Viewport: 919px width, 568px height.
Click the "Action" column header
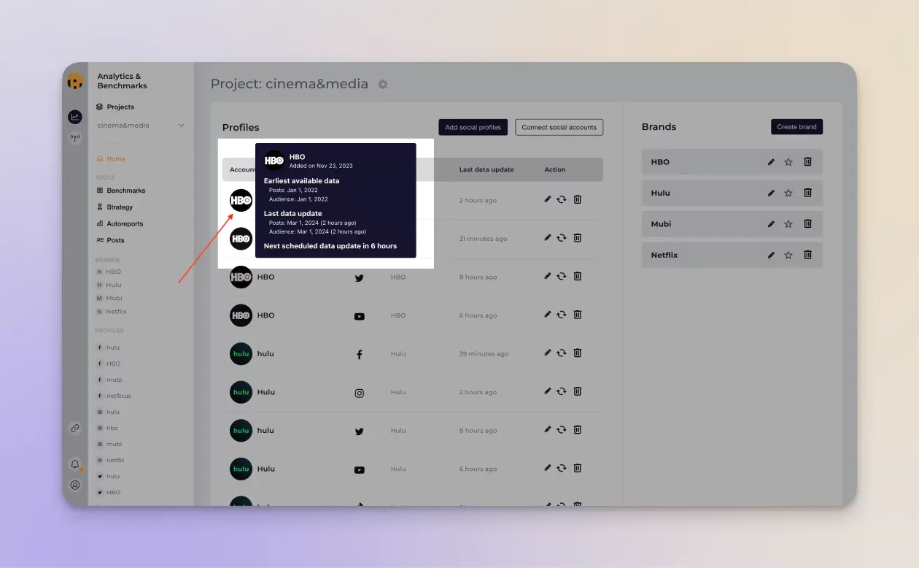click(x=555, y=169)
